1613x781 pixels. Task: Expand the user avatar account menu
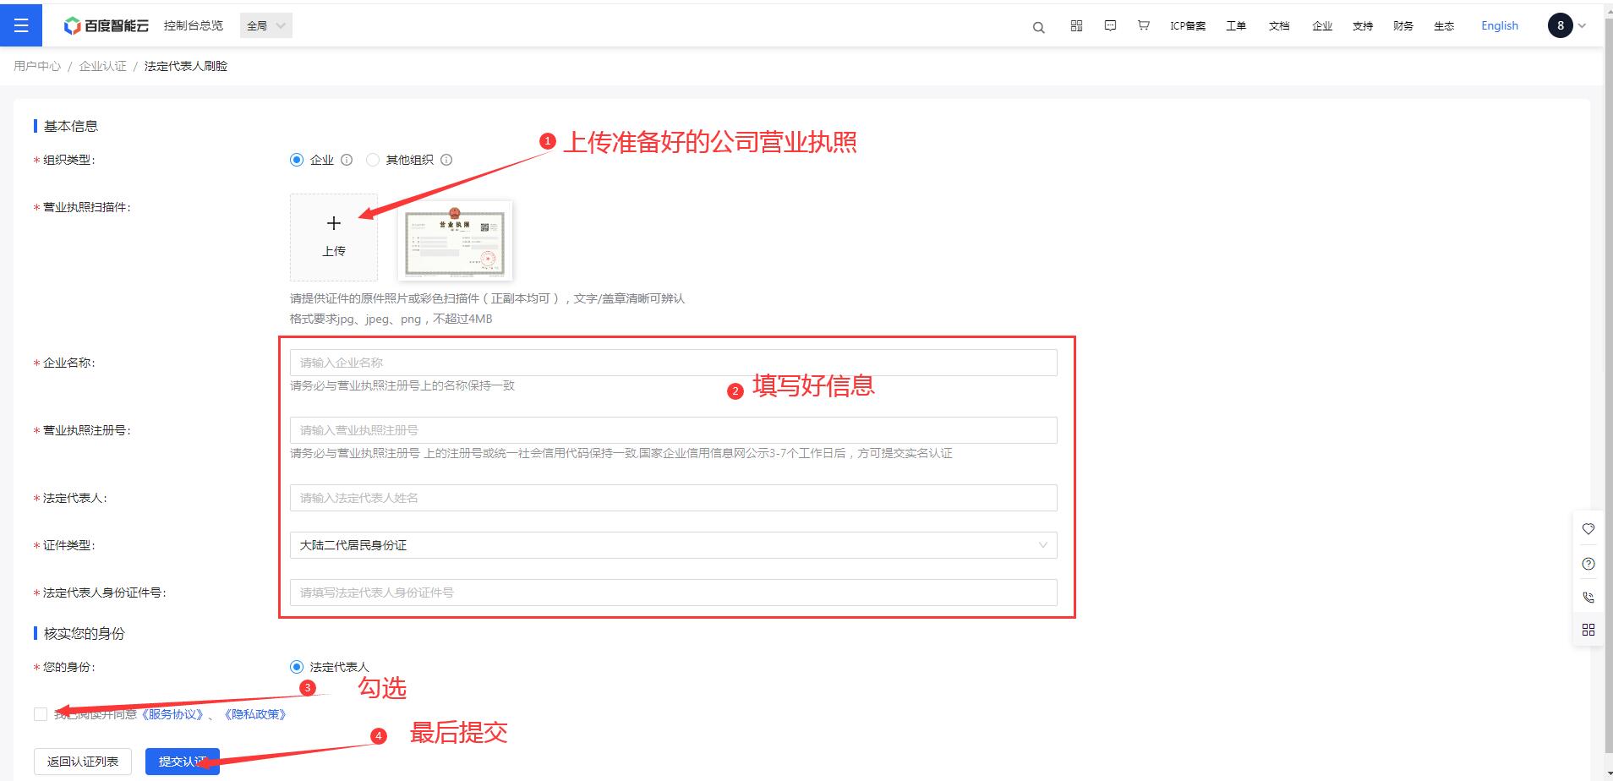point(1567,26)
